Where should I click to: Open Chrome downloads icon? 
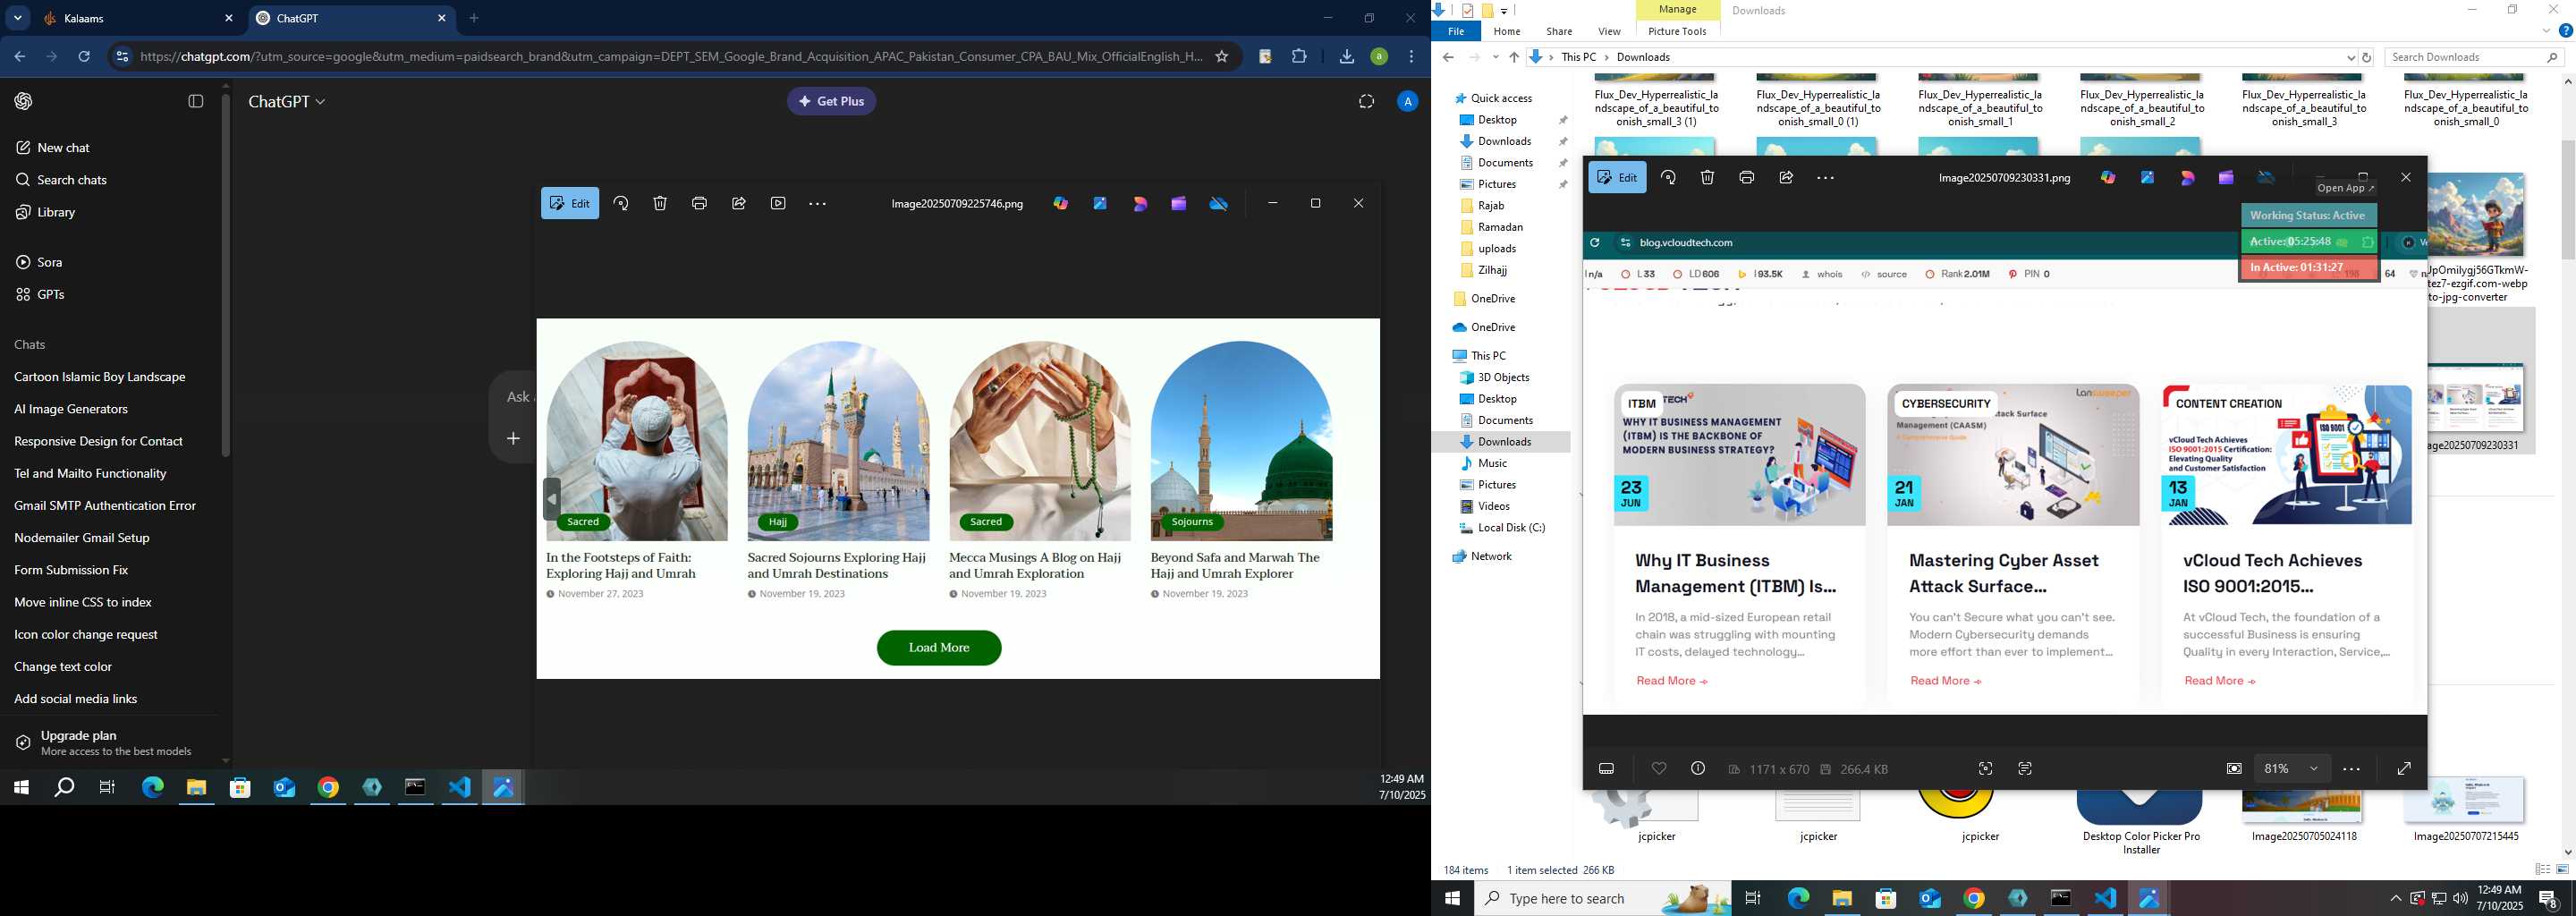pos(1346,57)
